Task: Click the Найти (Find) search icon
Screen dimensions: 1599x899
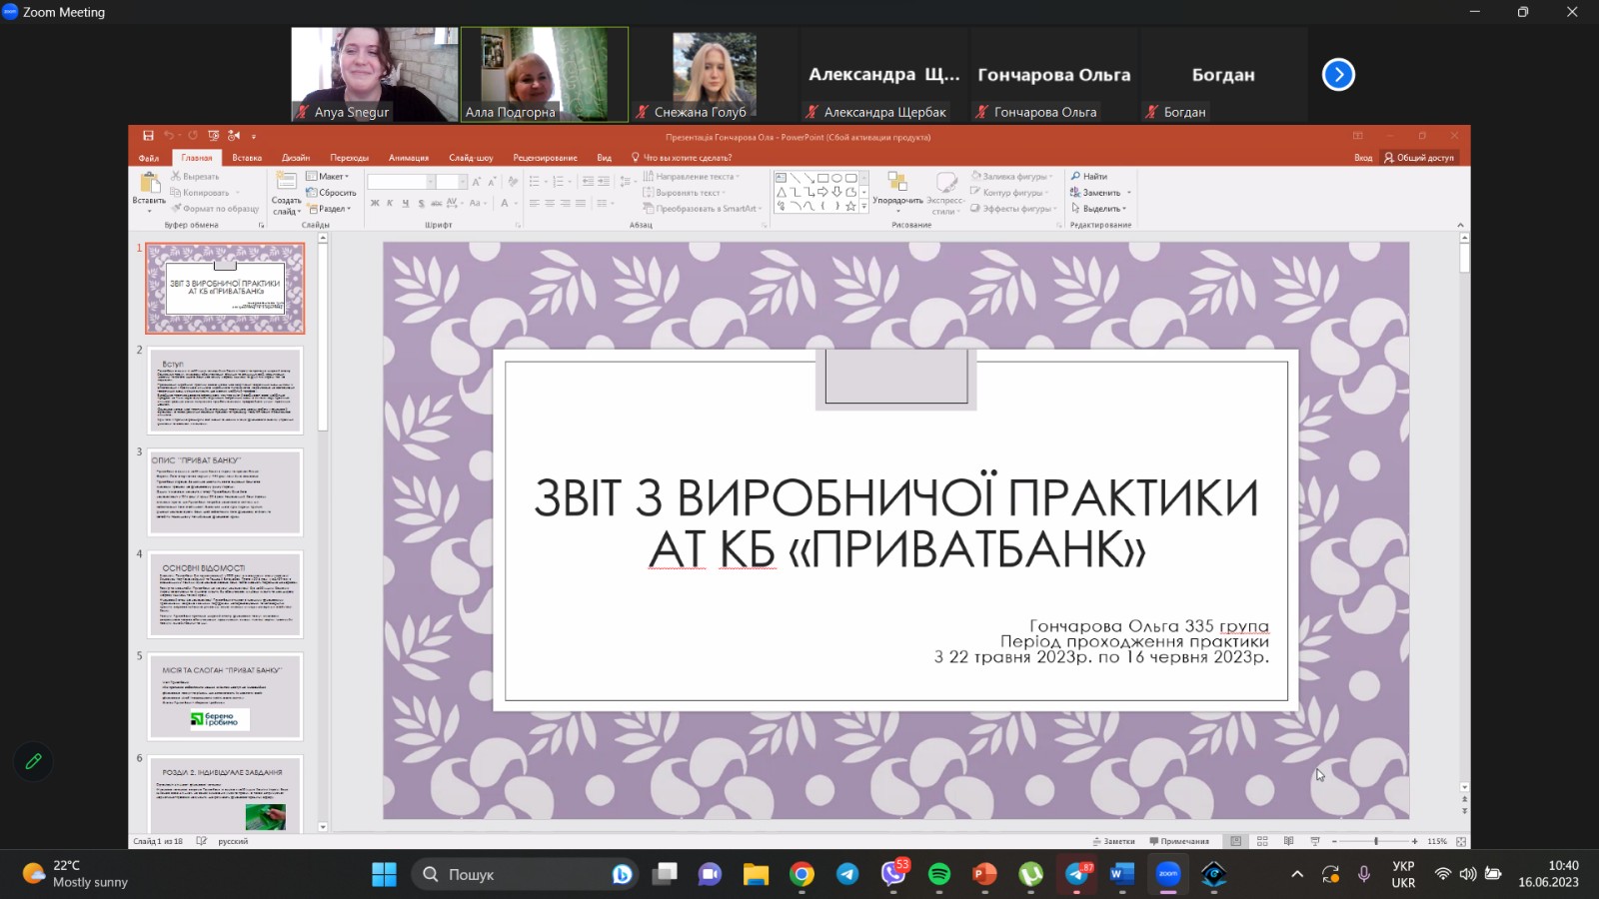Action: (1076, 177)
